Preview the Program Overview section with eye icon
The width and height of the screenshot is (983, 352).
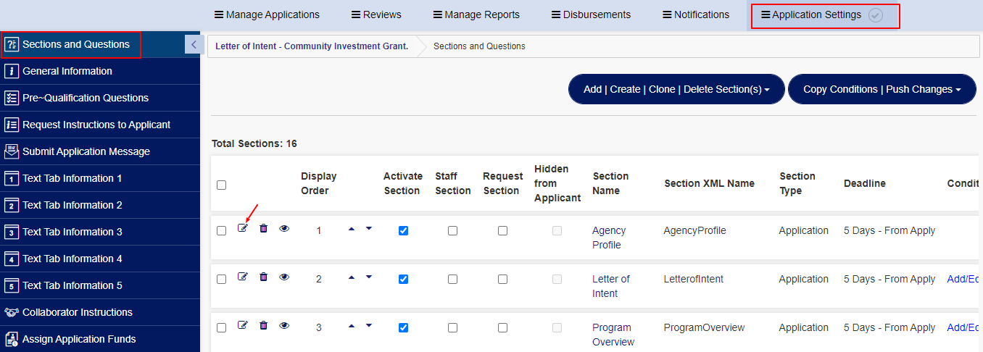(284, 326)
